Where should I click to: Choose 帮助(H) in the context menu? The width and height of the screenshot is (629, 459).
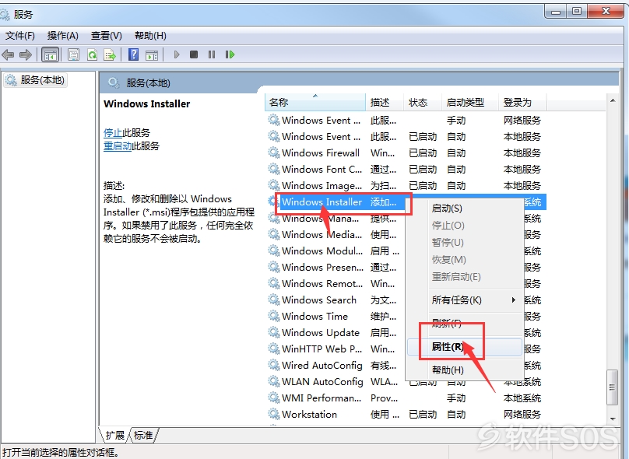click(x=465, y=370)
